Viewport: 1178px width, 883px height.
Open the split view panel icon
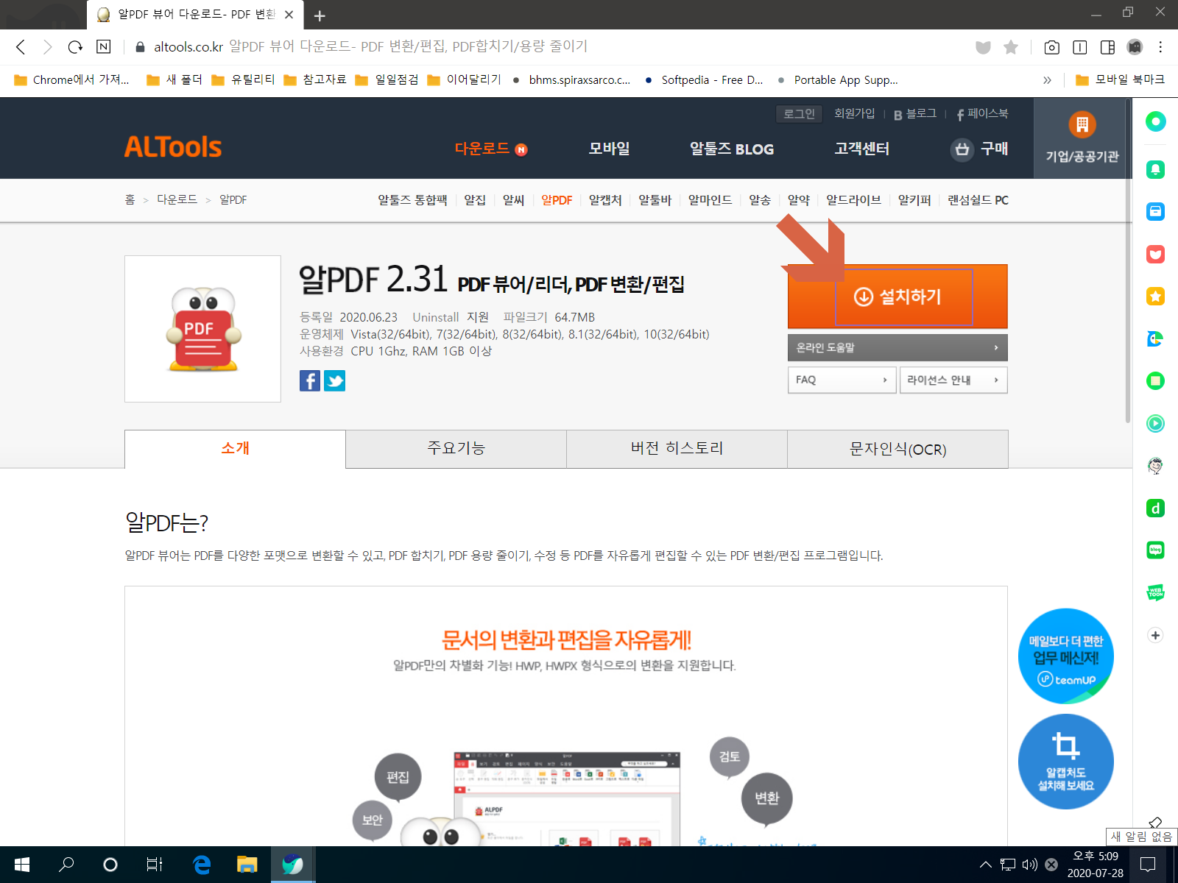click(1107, 47)
